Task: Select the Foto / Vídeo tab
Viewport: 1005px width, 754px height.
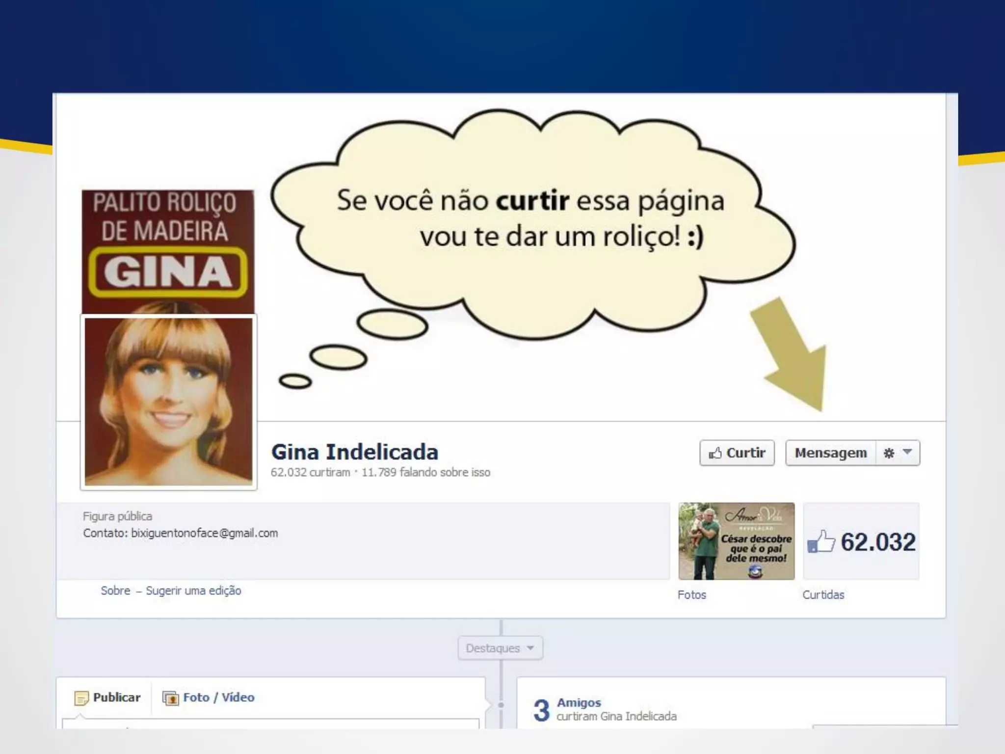Action: tap(218, 697)
